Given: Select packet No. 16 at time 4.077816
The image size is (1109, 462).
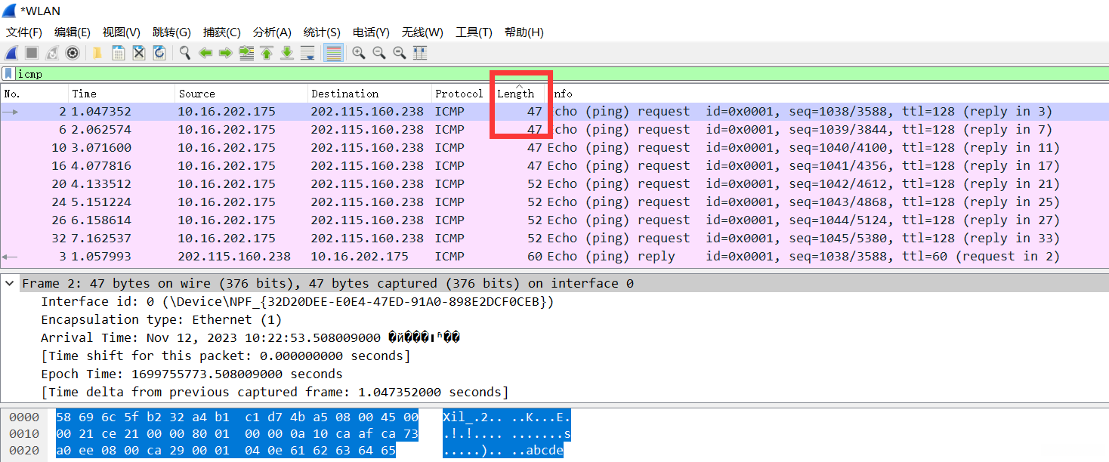Looking at the screenshot, I should click(x=554, y=166).
